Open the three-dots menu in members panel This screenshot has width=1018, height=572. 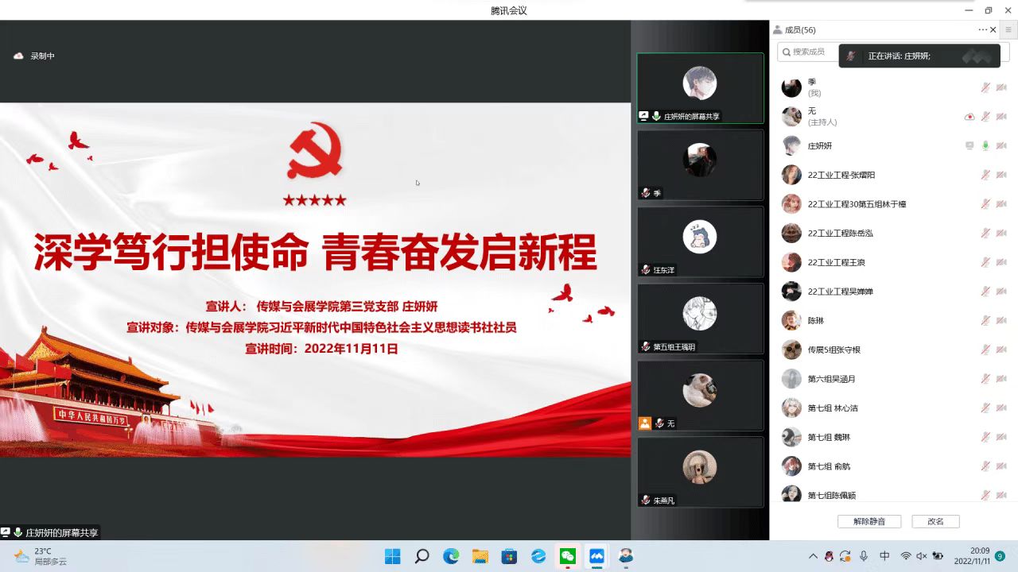pyautogui.click(x=982, y=30)
